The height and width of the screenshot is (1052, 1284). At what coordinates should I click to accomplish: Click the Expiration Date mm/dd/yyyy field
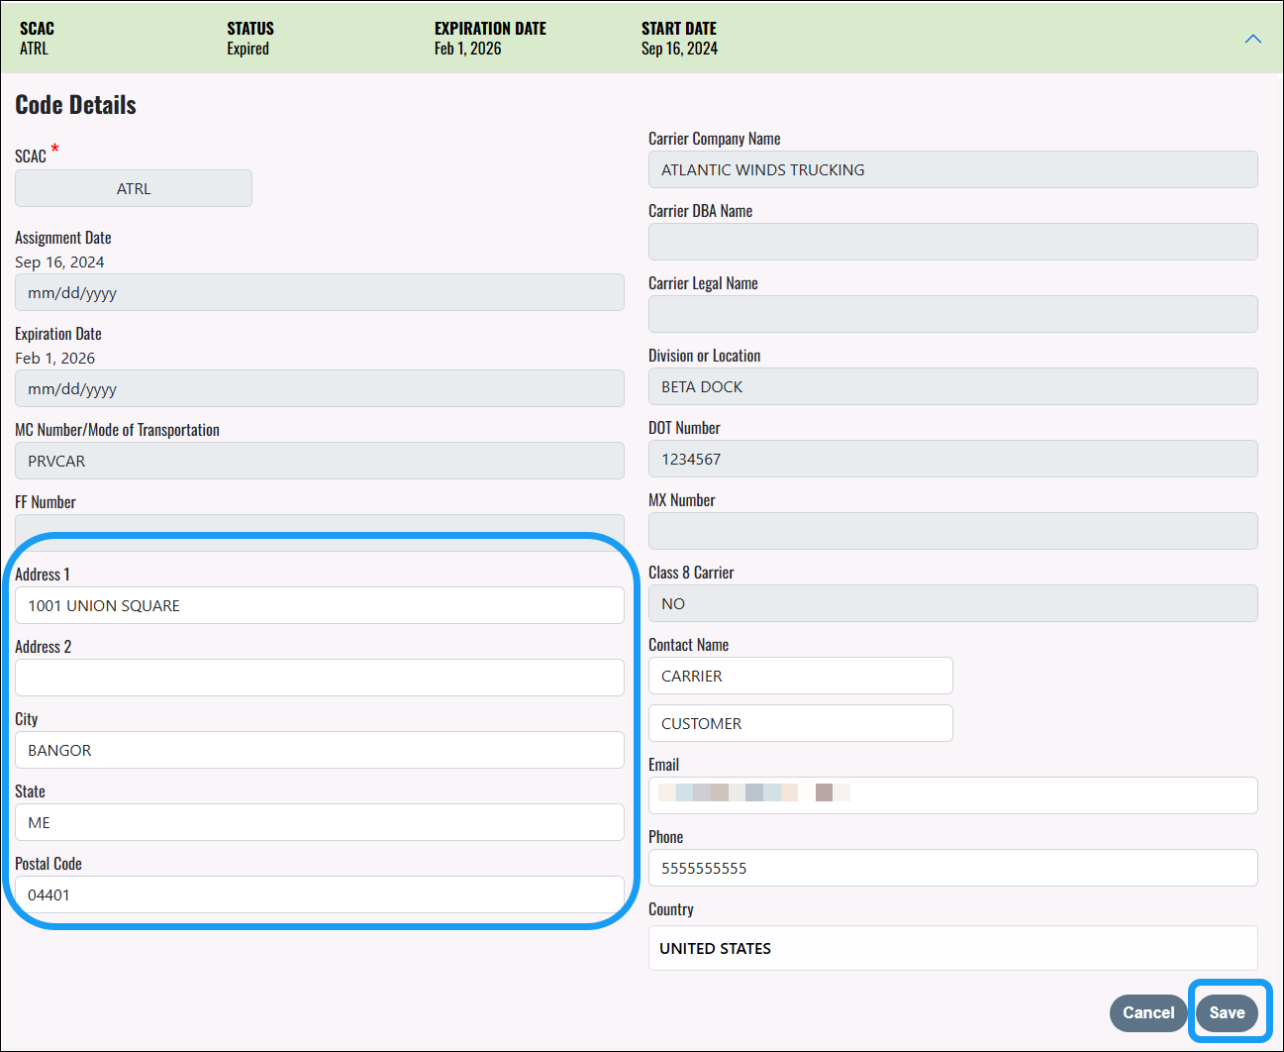(319, 388)
